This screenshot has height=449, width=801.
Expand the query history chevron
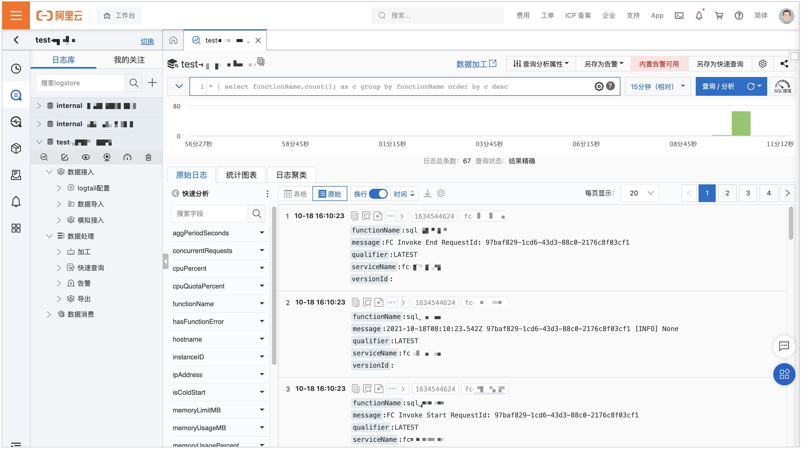pyautogui.click(x=179, y=86)
